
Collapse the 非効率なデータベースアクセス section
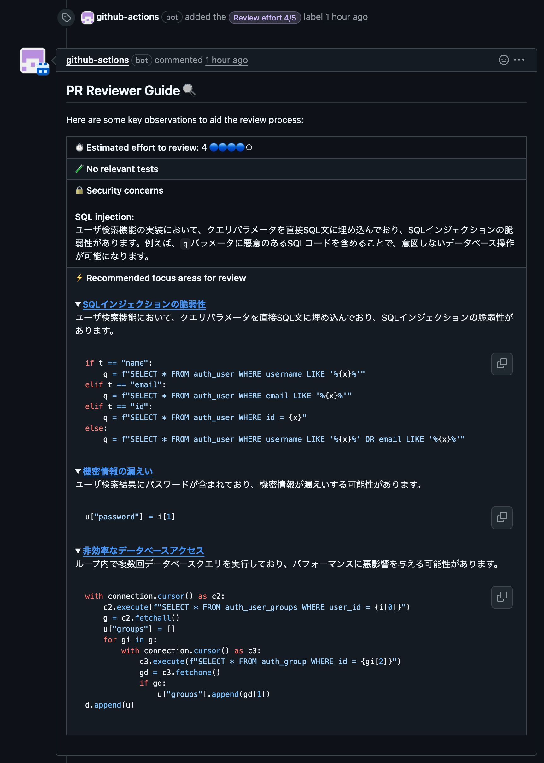(78, 551)
